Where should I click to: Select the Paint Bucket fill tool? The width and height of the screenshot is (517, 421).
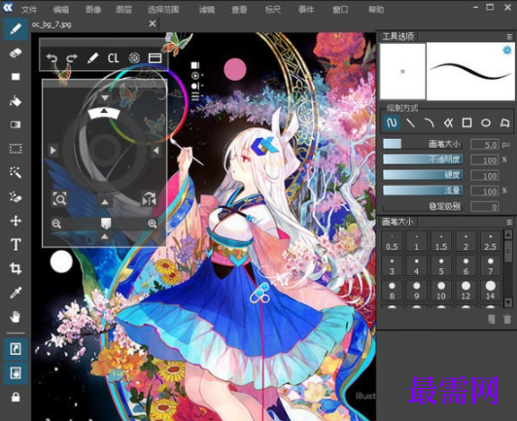[x=16, y=100]
